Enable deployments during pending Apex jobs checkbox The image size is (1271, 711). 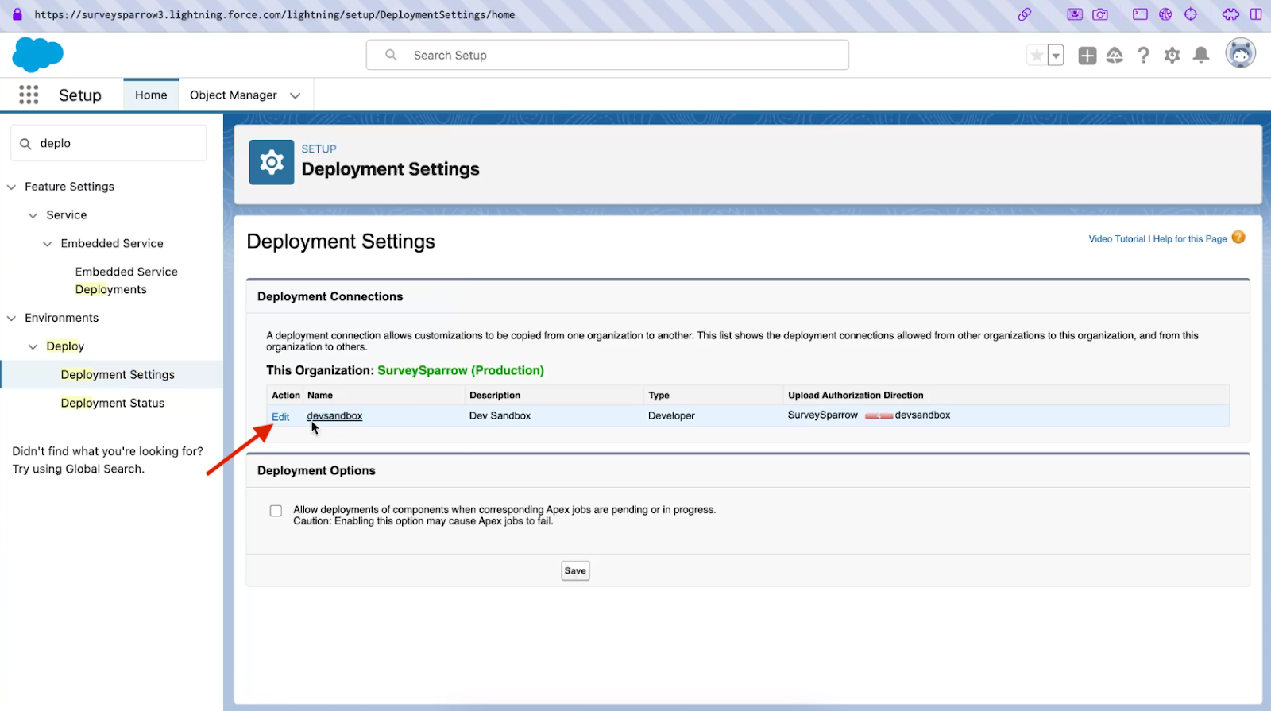coord(276,511)
